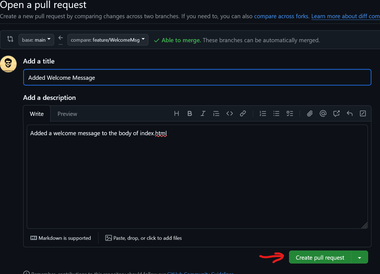This screenshot has width=380, height=274.
Task: Insert a saved reply using arrow icon
Action: click(x=350, y=113)
